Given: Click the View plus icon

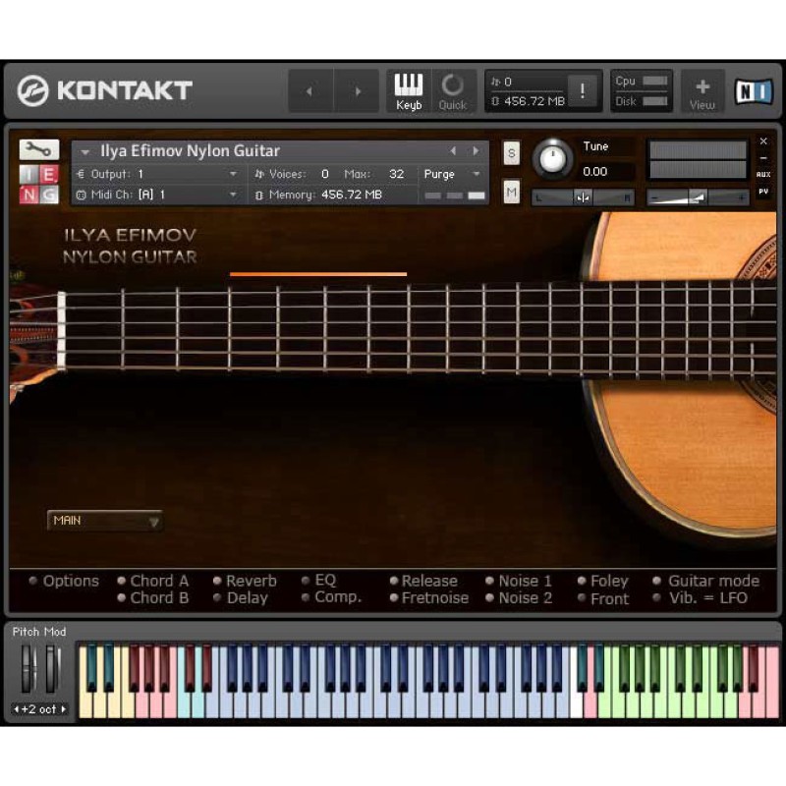Looking at the screenshot, I should pyautogui.click(x=702, y=90).
